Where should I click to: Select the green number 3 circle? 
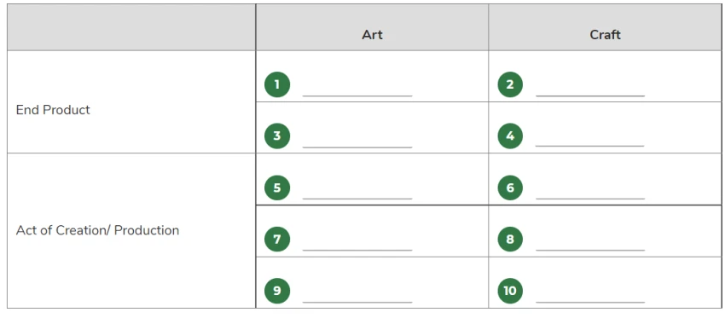coord(277,136)
